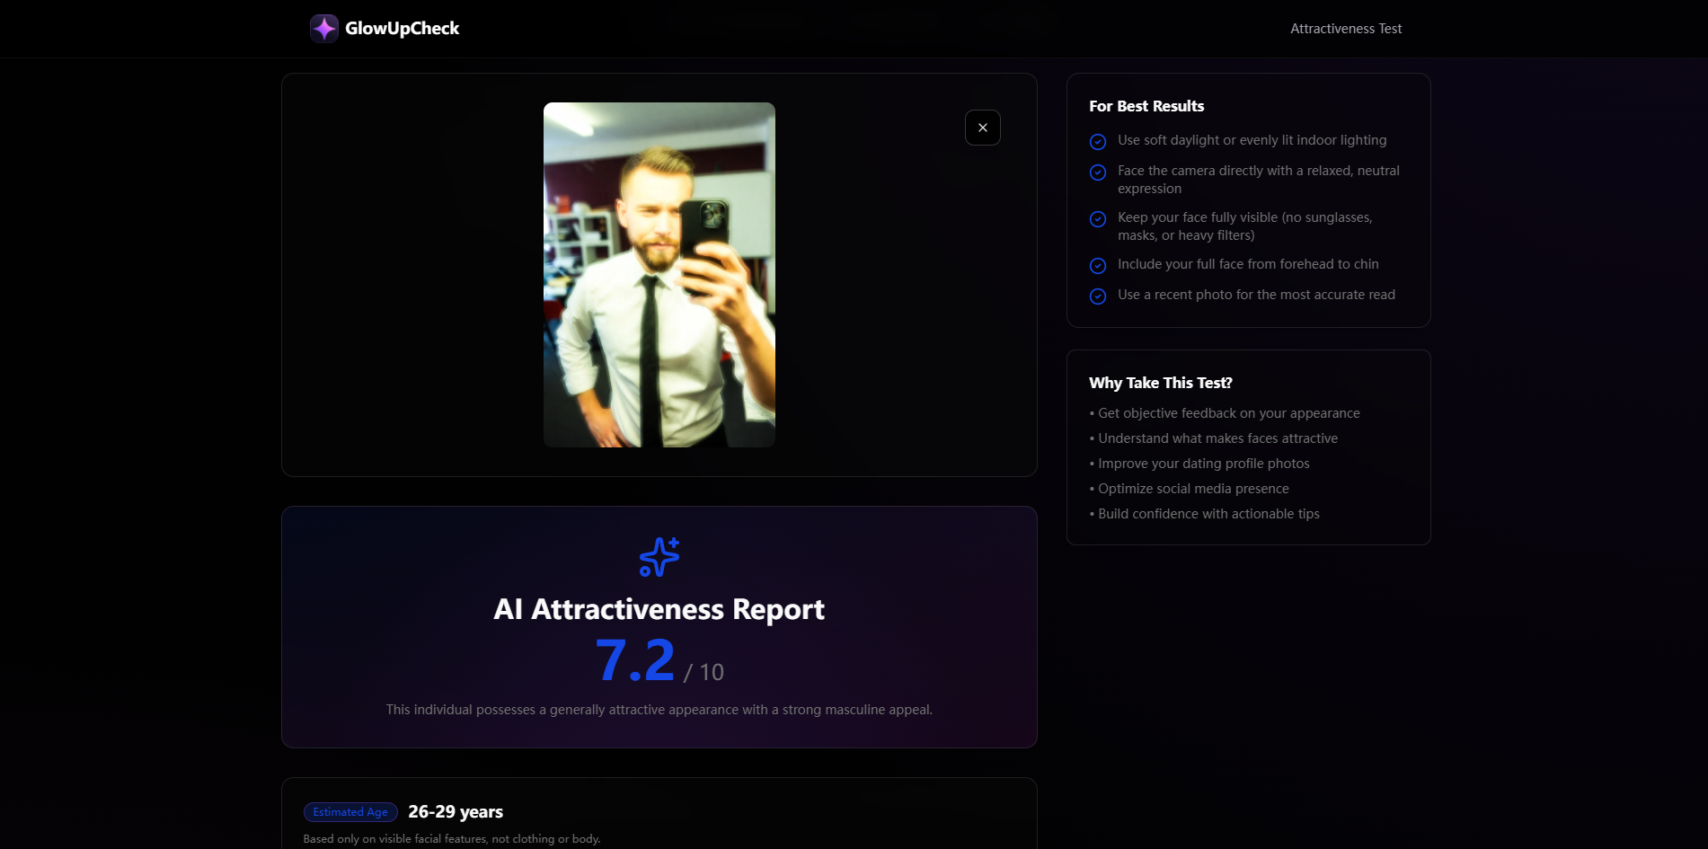Click the AI Attractiveness Report title
The height and width of the screenshot is (849, 1708).
coord(658,609)
